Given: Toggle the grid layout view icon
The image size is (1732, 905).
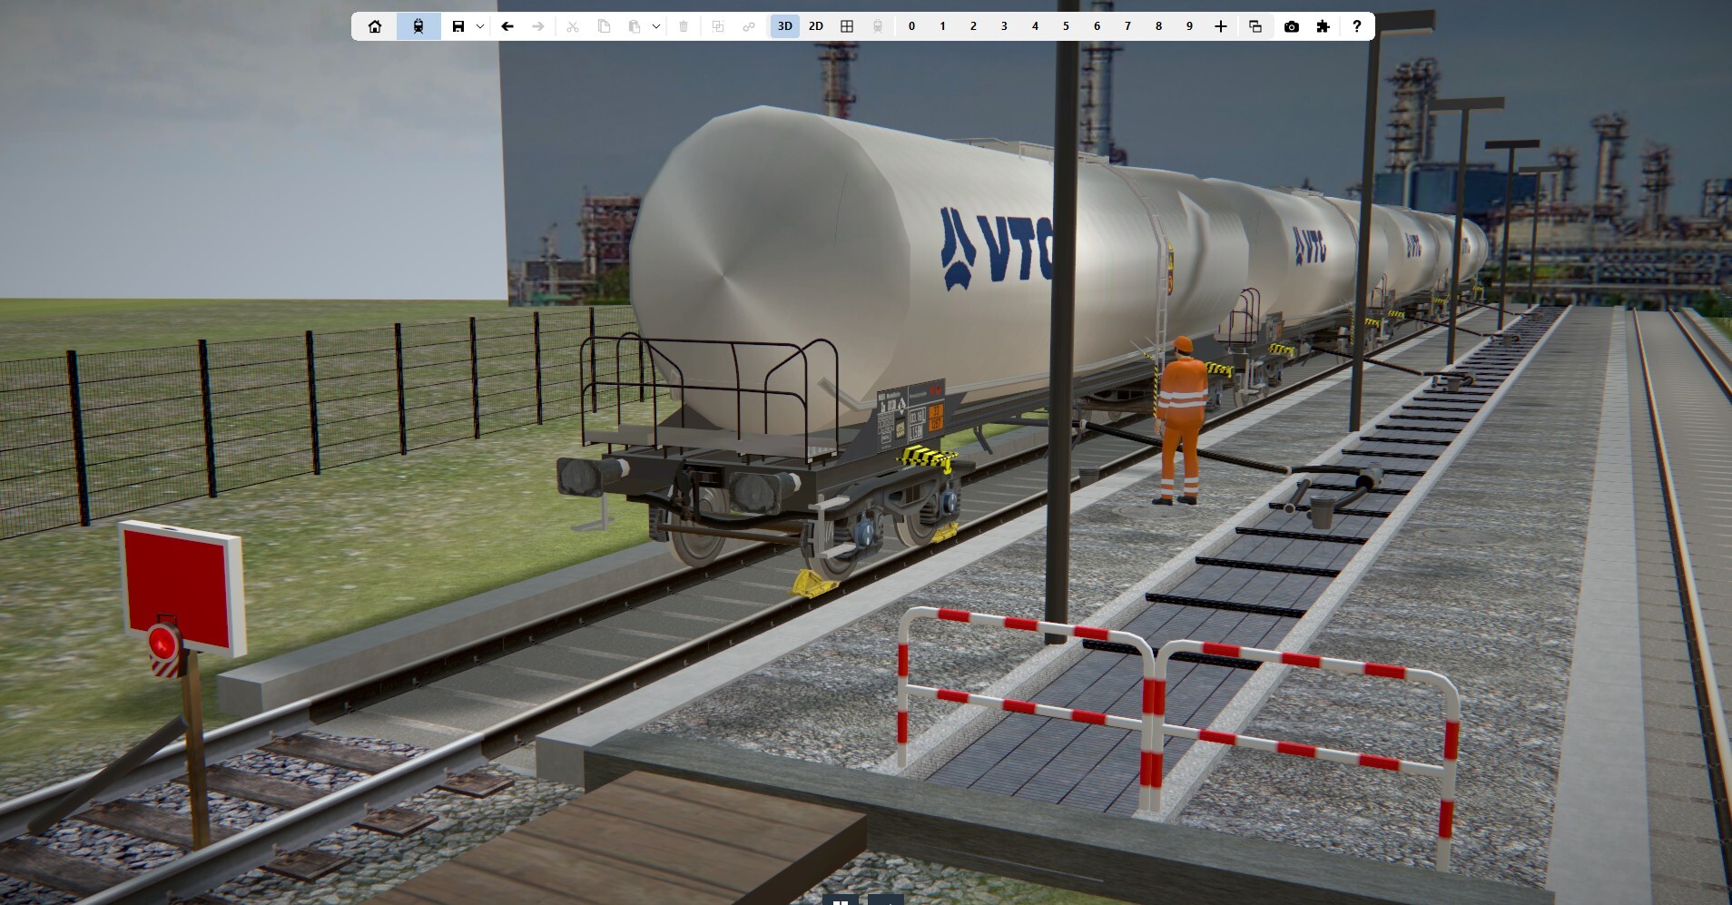Looking at the screenshot, I should 847,26.
